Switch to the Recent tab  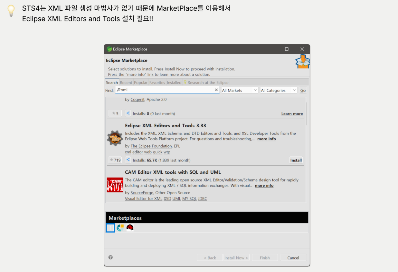(x=126, y=83)
